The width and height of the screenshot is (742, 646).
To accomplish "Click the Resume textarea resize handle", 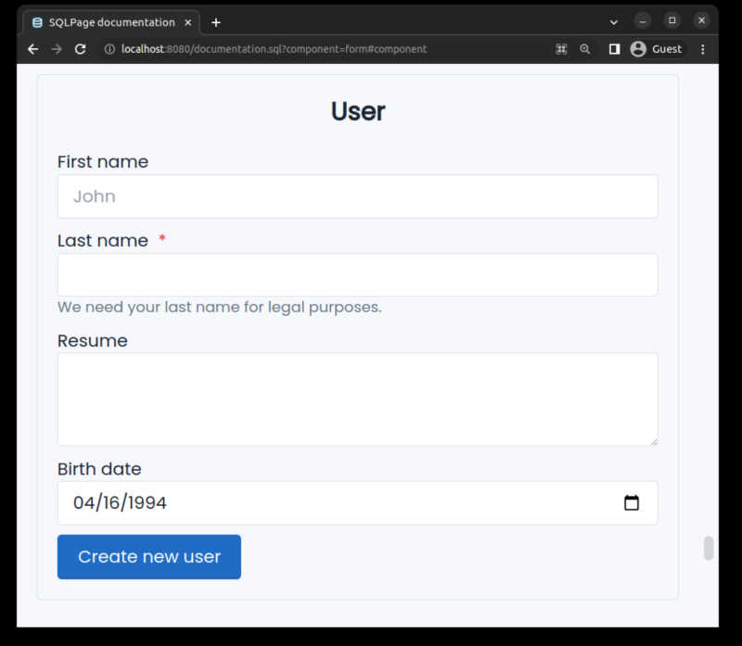I will [x=654, y=441].
